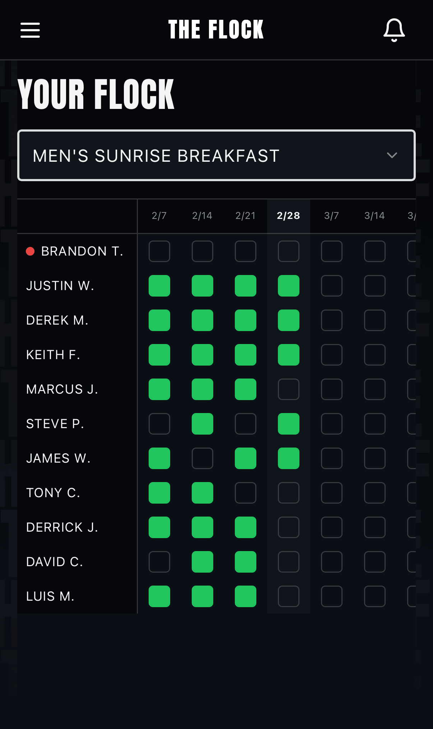Open Derek M.'s member row
This screenshot has width=433, height=729.
coord(57,320)
